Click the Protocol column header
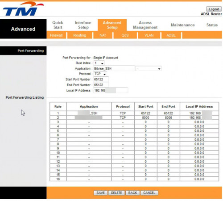The height and width of the screenshot is (201, 223). [123, 106]
